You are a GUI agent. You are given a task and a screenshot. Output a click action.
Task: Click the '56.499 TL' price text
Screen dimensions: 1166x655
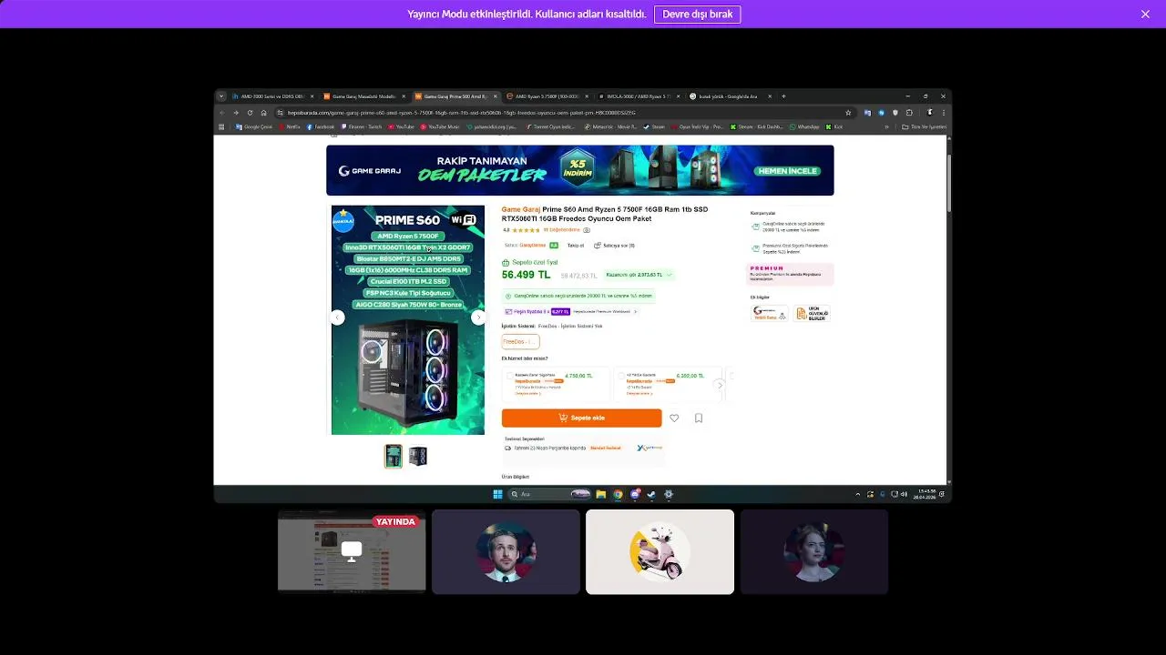coord(526,275)
